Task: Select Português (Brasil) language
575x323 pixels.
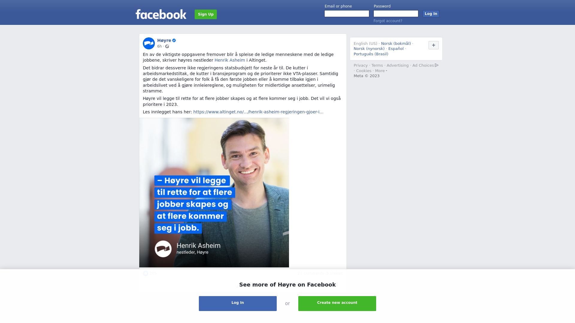Action: pyautogui.click(x=371, y=54)
